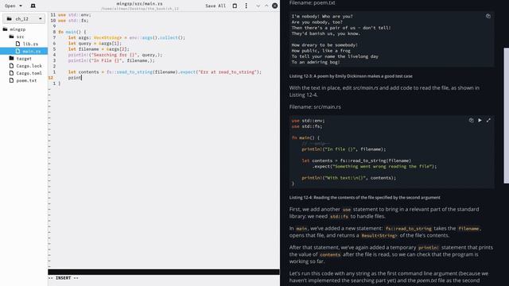Open the three-dot editor menu
509x286 pixels.
246,6
